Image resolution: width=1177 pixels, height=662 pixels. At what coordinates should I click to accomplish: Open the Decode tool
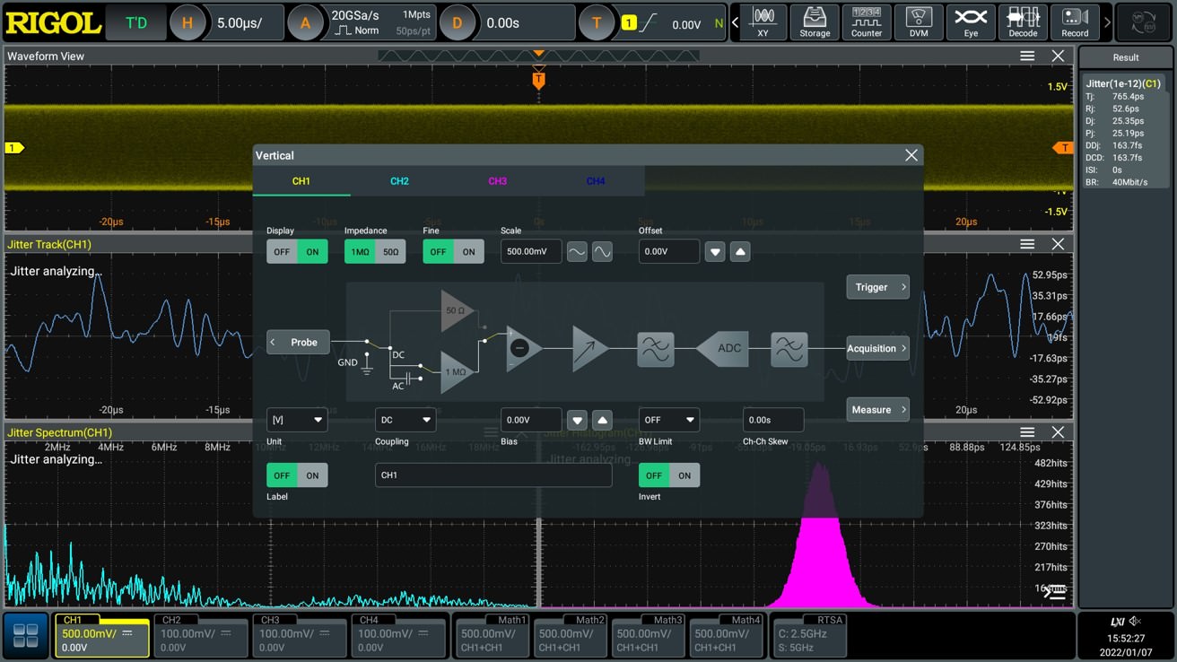1023,22
